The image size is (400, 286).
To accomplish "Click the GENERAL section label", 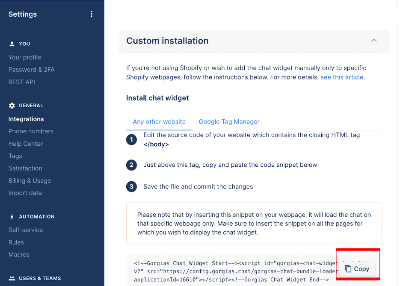I will tap(31, 106).
